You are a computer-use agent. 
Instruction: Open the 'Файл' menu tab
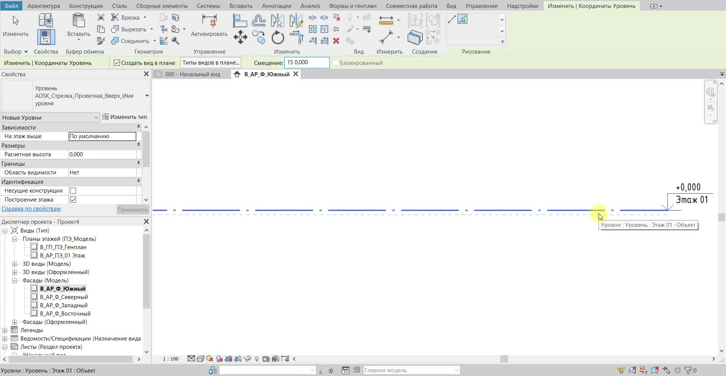11,6
